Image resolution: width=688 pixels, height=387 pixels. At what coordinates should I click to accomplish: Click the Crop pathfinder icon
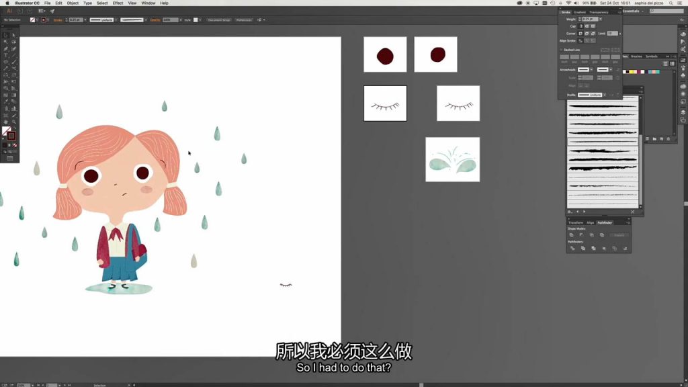coord(604,249)
